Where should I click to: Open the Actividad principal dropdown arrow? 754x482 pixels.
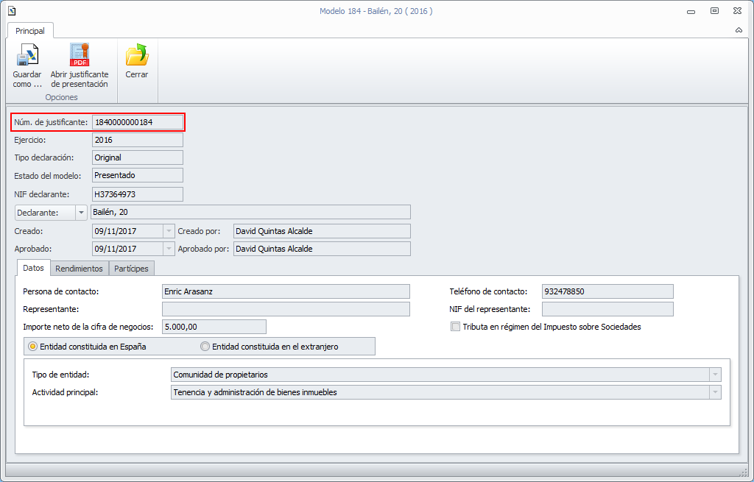click(715, 392)
